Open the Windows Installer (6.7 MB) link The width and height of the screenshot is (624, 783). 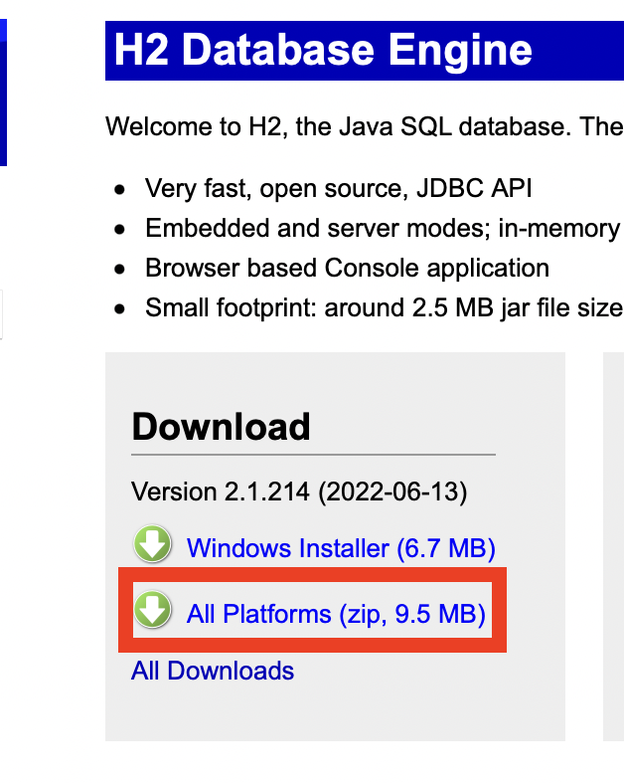341,548
